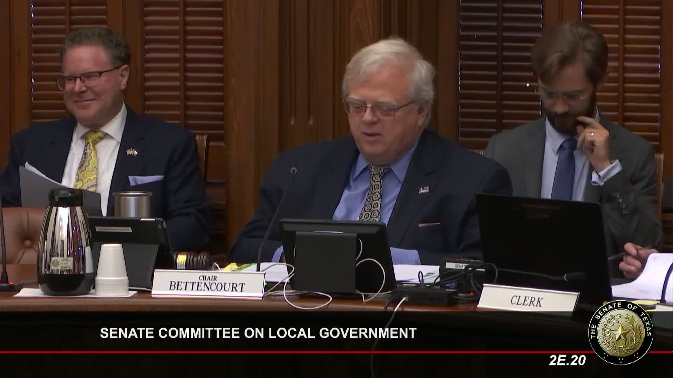673x378 pixels.
Task: Click the 2E.20 room number text
Action: click(x=567, y=360)
